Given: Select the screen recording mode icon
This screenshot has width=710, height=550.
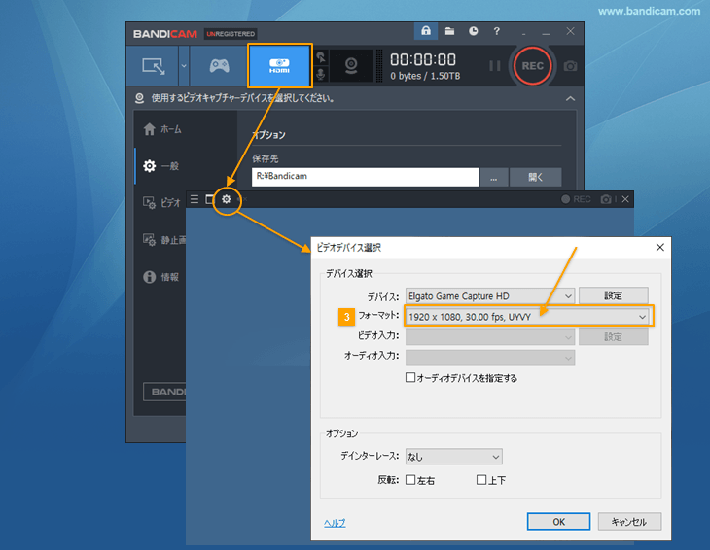Looking at the screenshot, I should (153, 66).
